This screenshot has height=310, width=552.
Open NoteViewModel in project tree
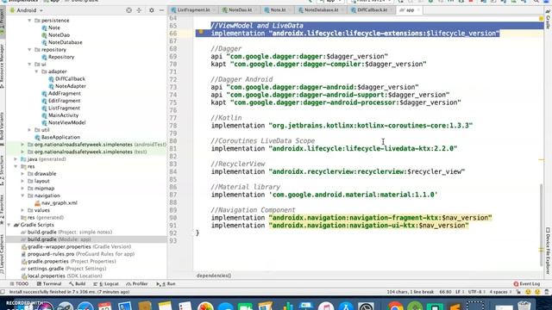point(67,122)
